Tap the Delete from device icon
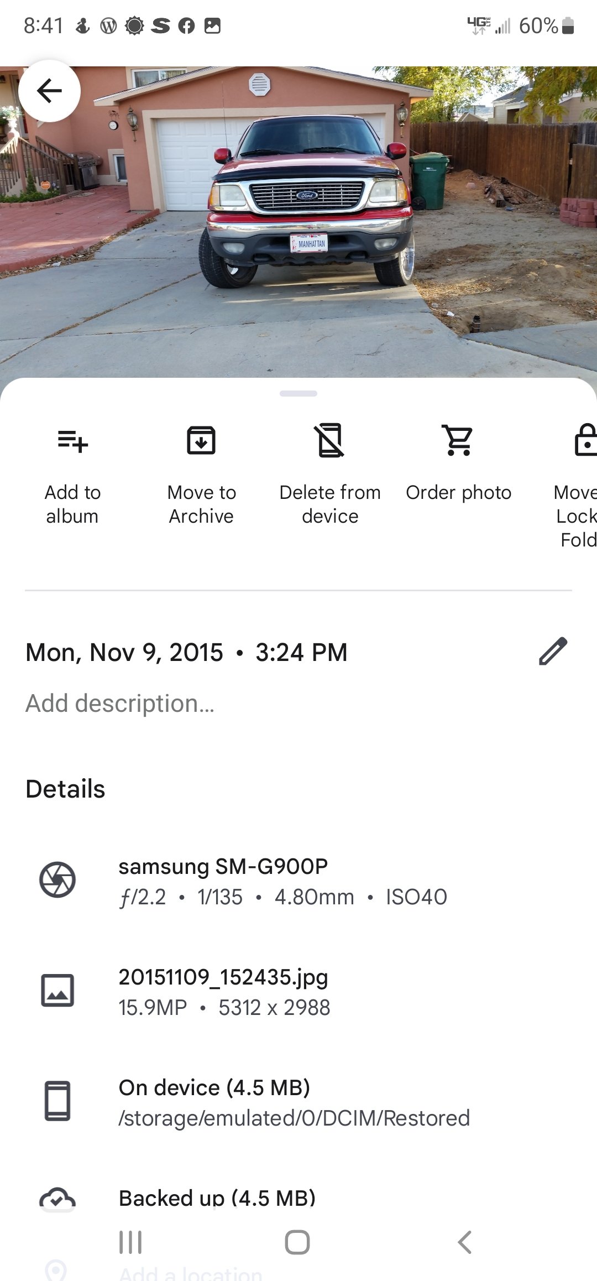Image resolution: width=597 pixels, height=1281 pixels. tap(330, 441)
